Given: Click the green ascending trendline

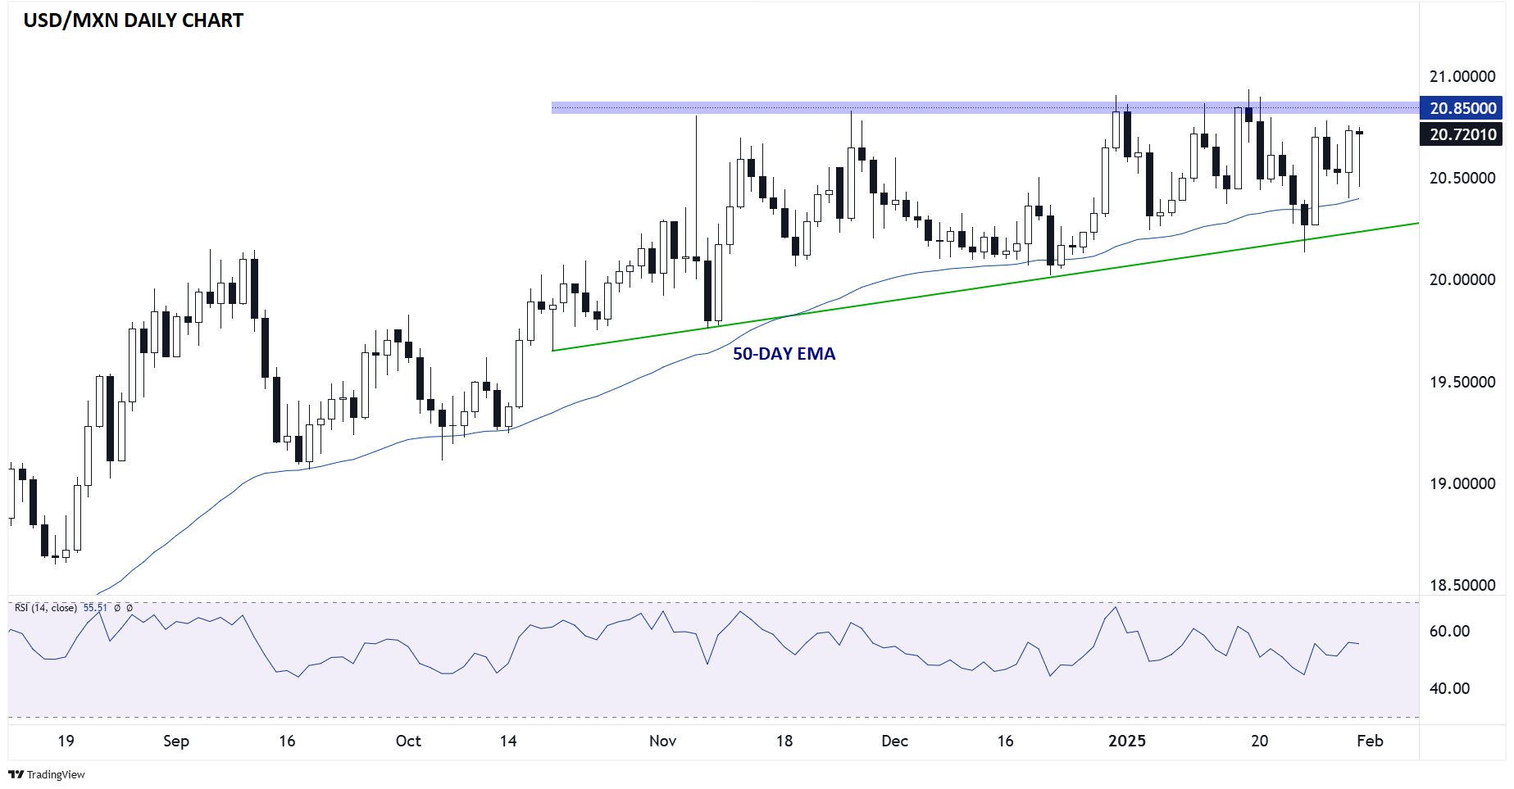Looking at the screenshot, I should click(985, 287).
